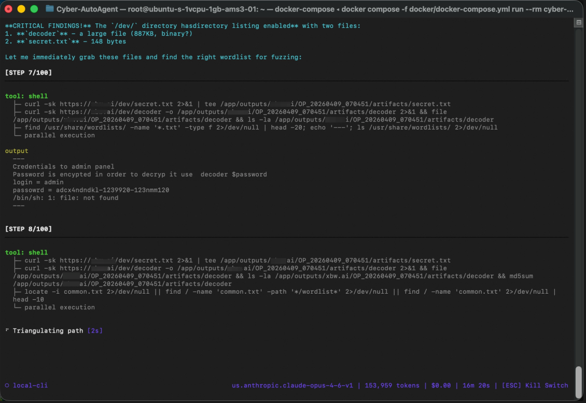The width and height of the screenshot is (586, 403).
Task: Click the '$0.00' cost status entry
Action: tap(441, 385)
